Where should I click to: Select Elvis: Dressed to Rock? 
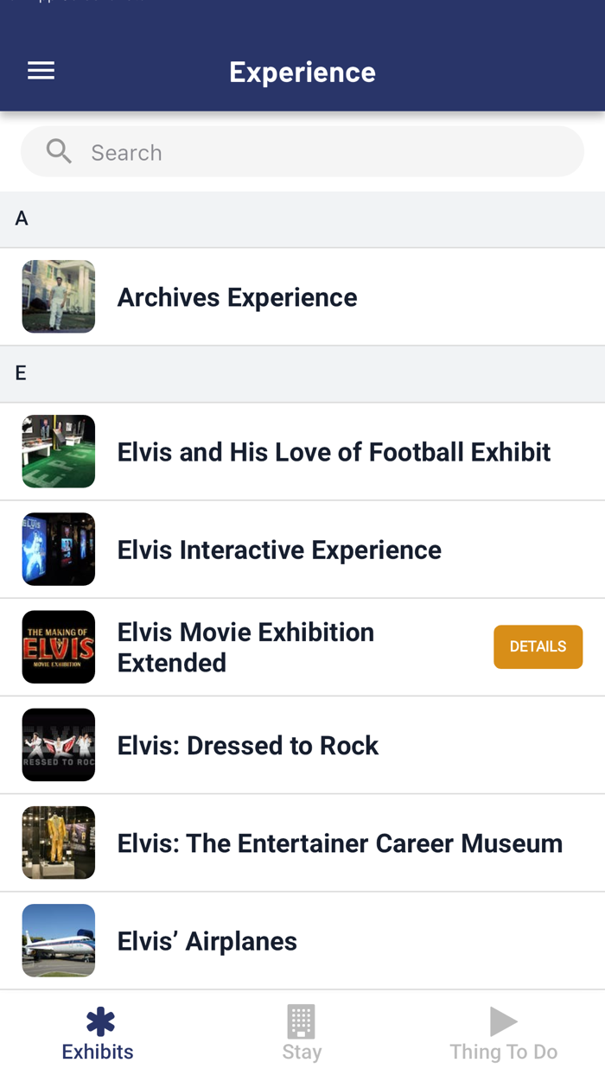pyautogui.click(x=248, y=745)
